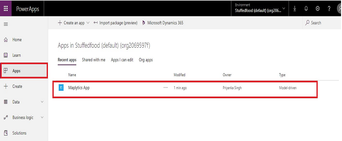Open the user account avatar
Viewport: 342px width, 141px height.
(340, 9)
